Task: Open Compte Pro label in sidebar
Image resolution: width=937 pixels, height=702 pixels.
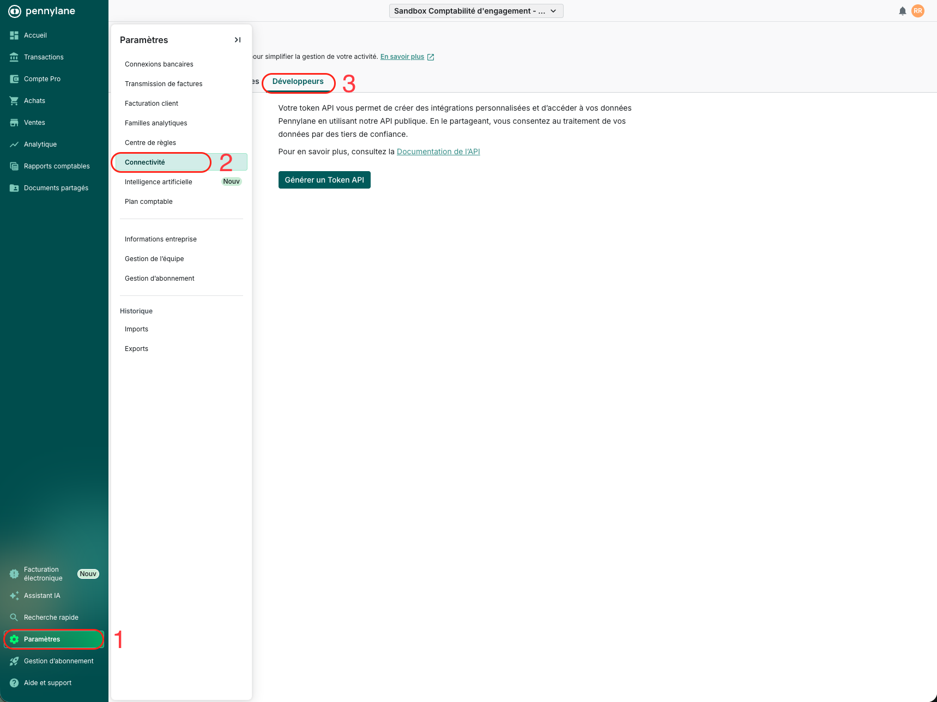Action: [42, 79]
